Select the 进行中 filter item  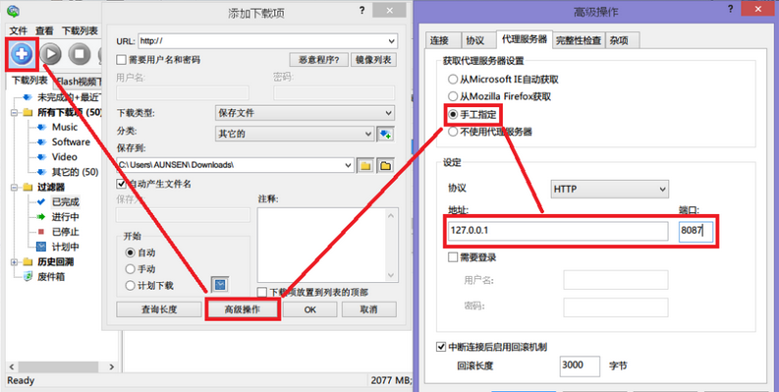click(x=66, y=216)
